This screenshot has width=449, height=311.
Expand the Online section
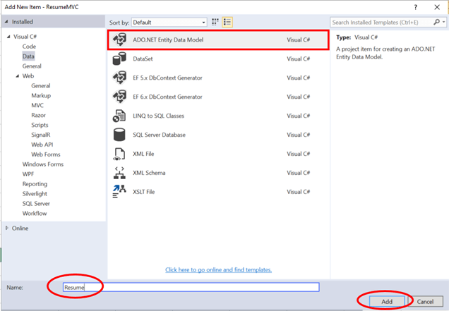click(x=7, y=228)
